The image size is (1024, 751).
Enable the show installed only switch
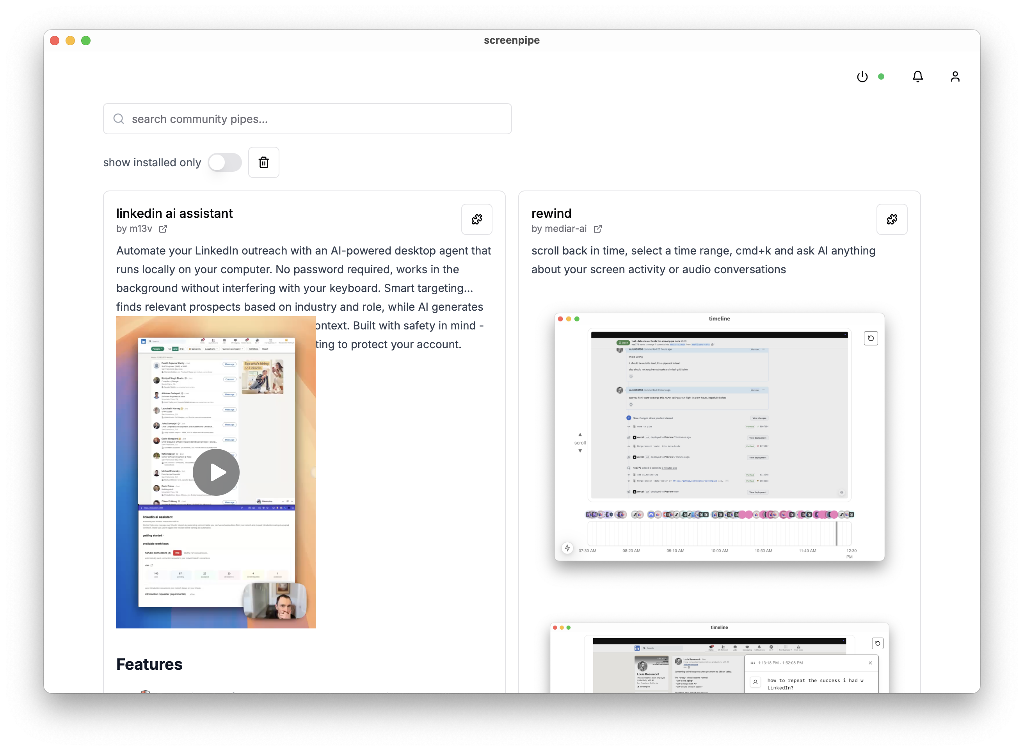pos(224,162)
